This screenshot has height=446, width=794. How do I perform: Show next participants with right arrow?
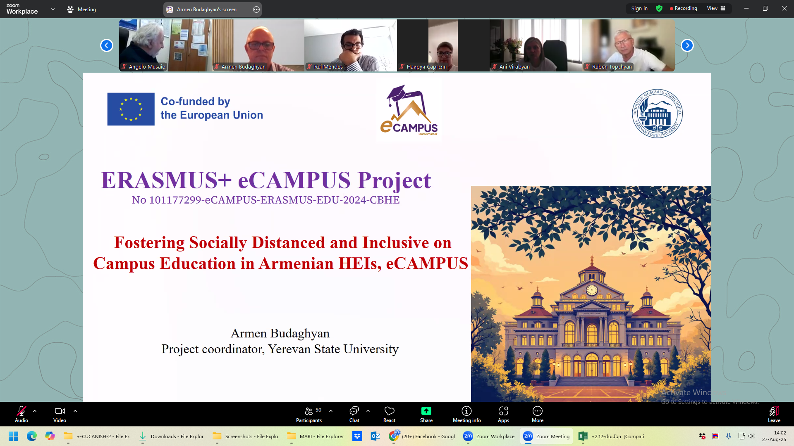687,45
